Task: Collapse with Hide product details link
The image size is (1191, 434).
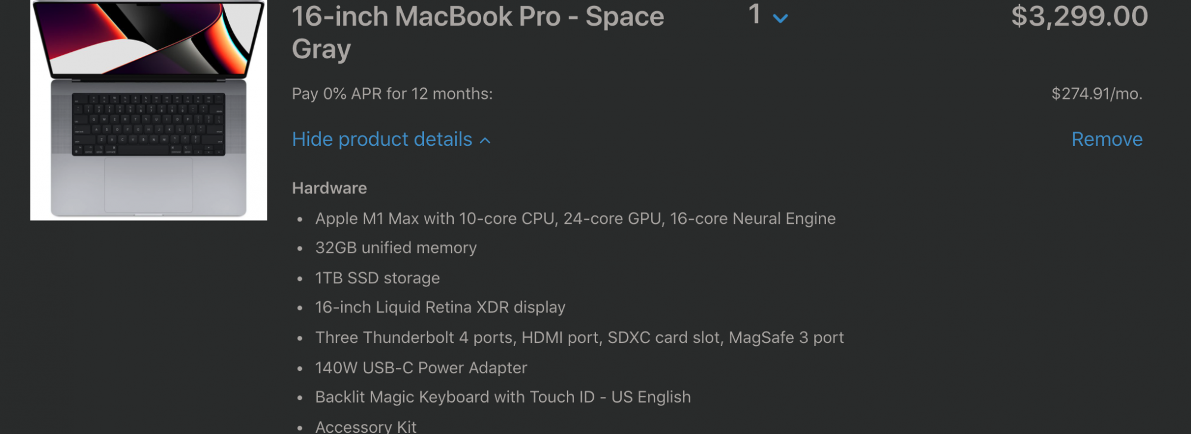Action: [382, 139]
